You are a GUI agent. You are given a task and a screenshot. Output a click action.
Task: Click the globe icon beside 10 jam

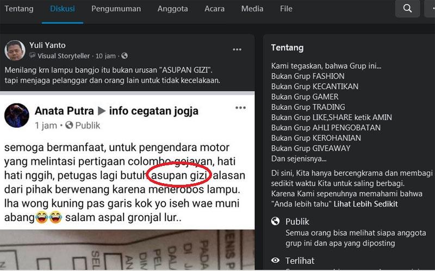point(125,56)
